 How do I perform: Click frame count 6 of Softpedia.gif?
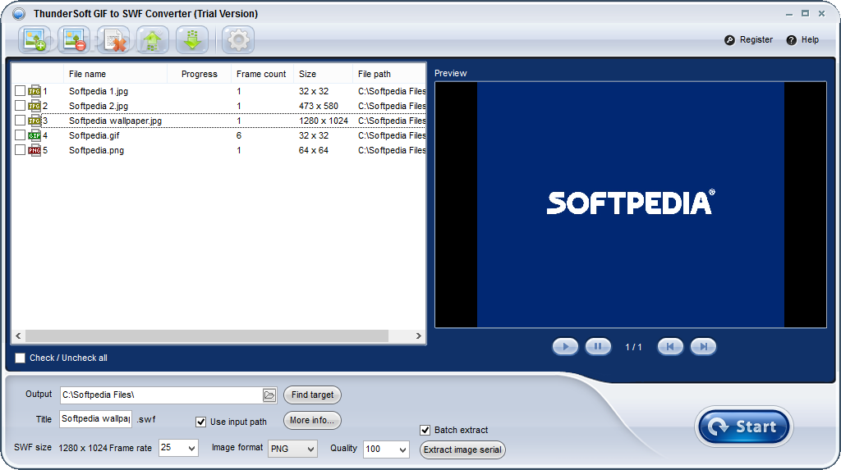239,135
